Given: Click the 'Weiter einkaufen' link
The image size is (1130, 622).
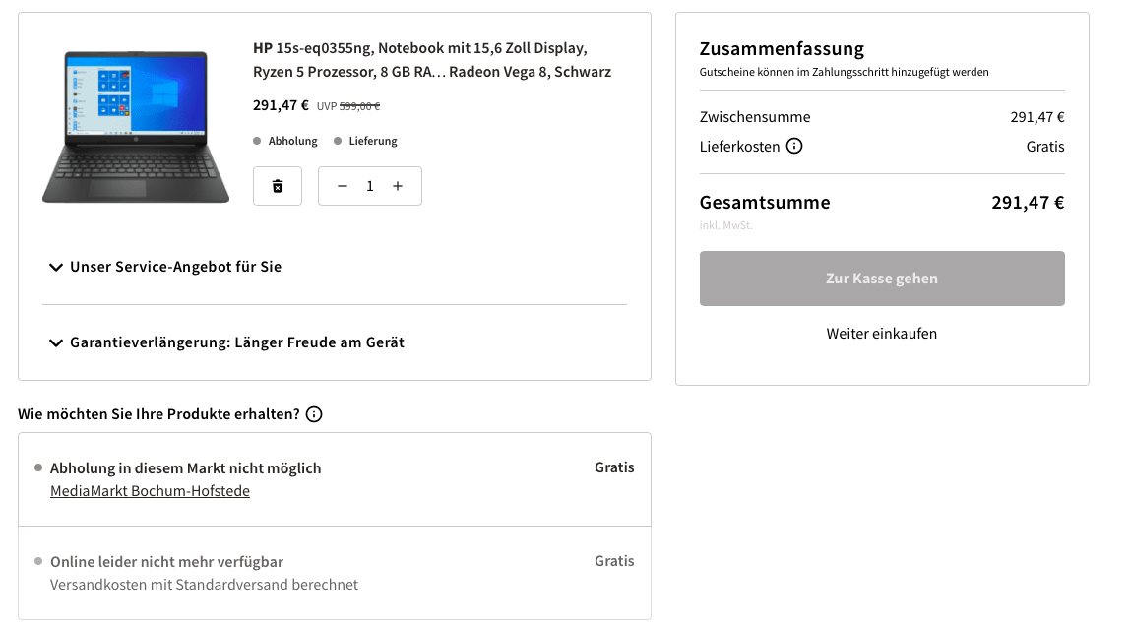Looking at the screenshot, I should [x=882, y=334].
